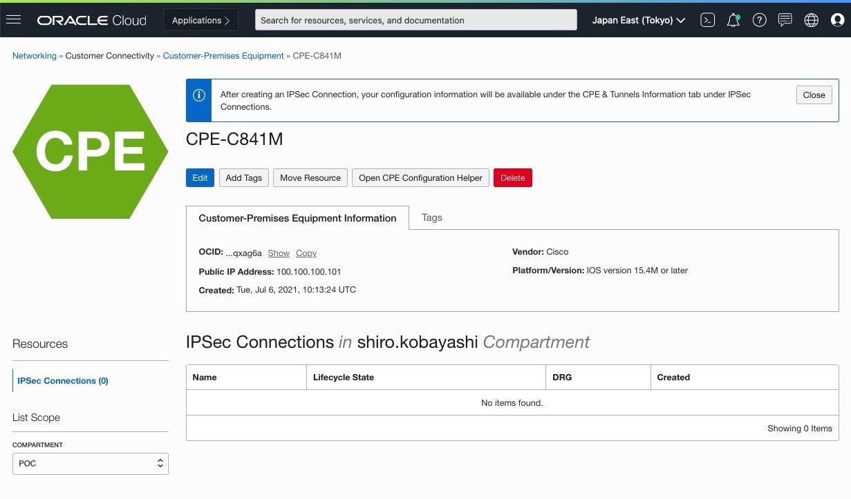851x499 pixels.
Task: Click the green CPE hexagon image
Action: pos(90,151)
